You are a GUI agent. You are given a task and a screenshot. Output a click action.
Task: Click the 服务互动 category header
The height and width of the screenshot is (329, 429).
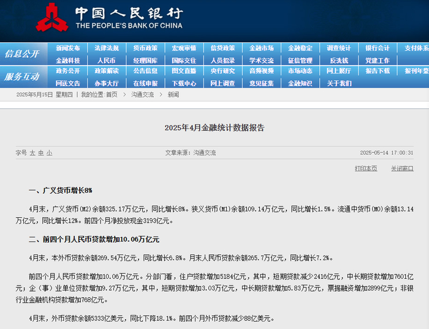click(x=22, y=76)
